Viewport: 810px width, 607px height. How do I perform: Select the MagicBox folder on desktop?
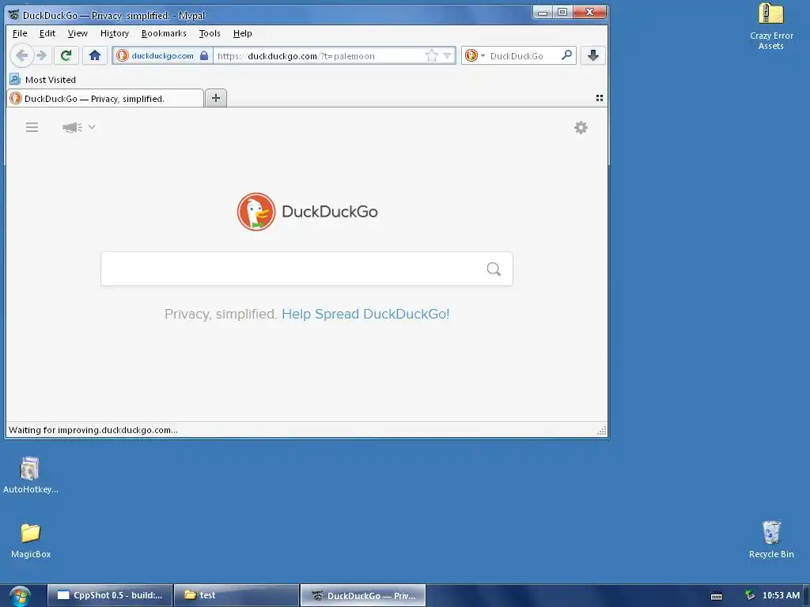tap(31, 541)
